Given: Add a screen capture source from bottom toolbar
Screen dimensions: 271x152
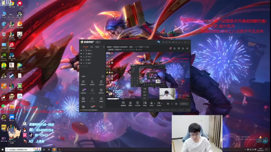Looking at the screenshot, I should click(123, 104).
